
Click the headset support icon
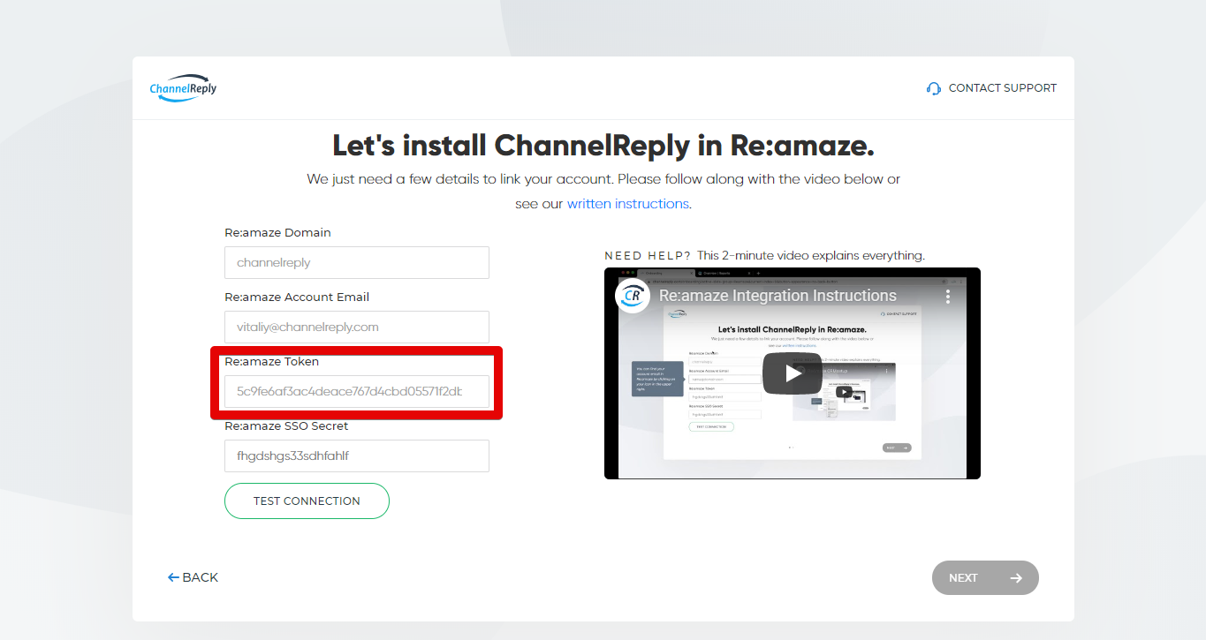pyautogui.click(x=934, y=88)
